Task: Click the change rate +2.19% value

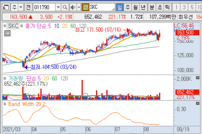Action: [65, 17]
